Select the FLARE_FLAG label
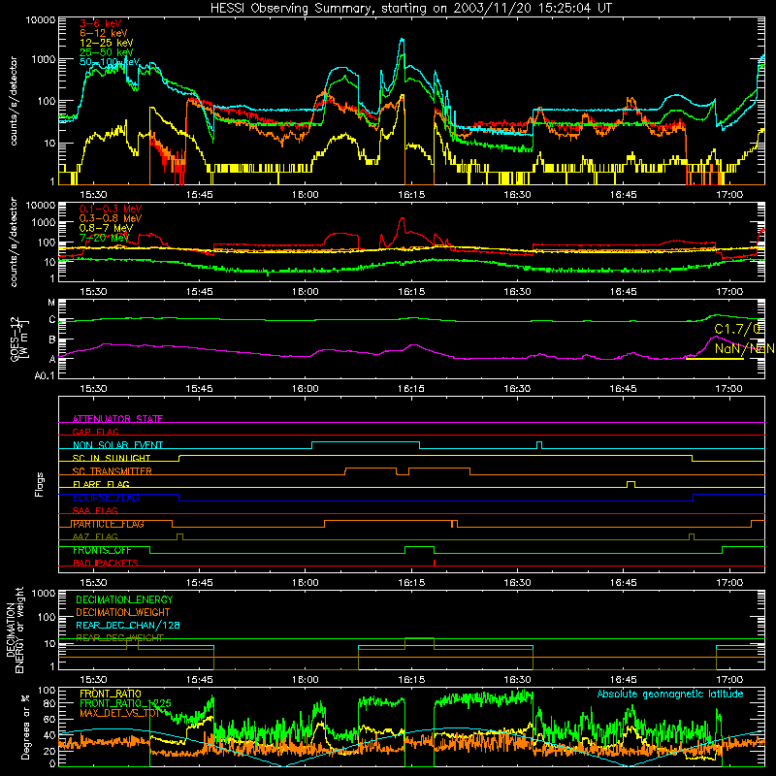The width and height of the screenshot is (776, 776). tap(101, 484)
